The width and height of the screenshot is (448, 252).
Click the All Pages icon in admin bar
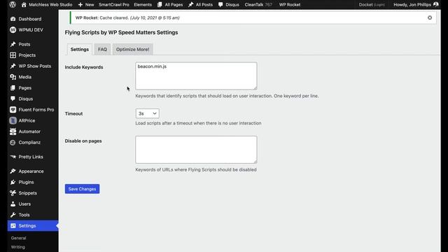coord(160,5)
